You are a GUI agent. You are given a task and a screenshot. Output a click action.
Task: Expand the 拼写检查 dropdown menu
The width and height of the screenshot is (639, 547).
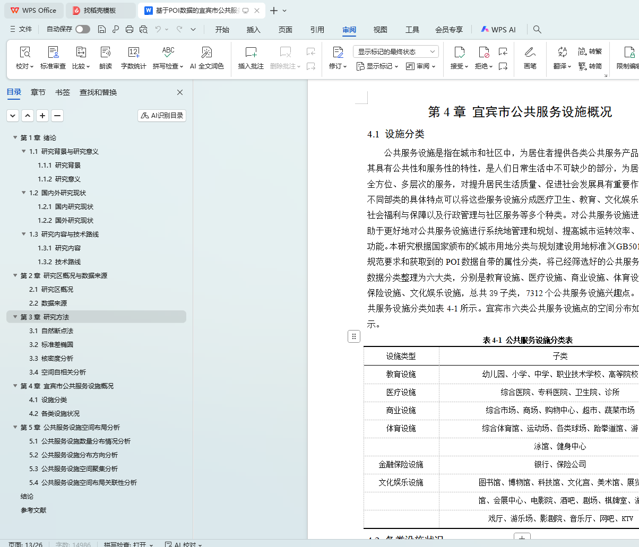pyautogui.click(x=181, y=67)
